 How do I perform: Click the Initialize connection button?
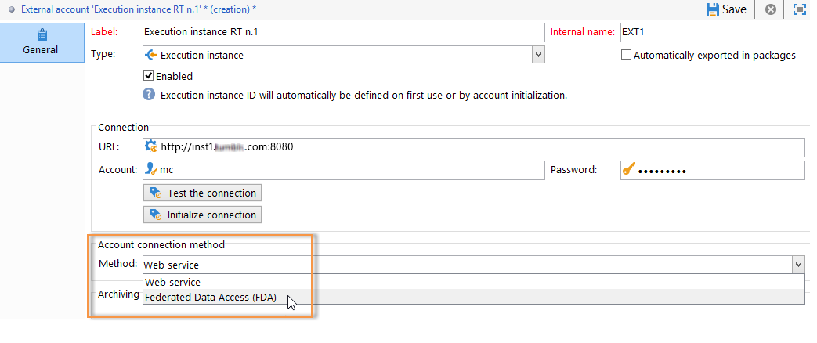(202, 215)
